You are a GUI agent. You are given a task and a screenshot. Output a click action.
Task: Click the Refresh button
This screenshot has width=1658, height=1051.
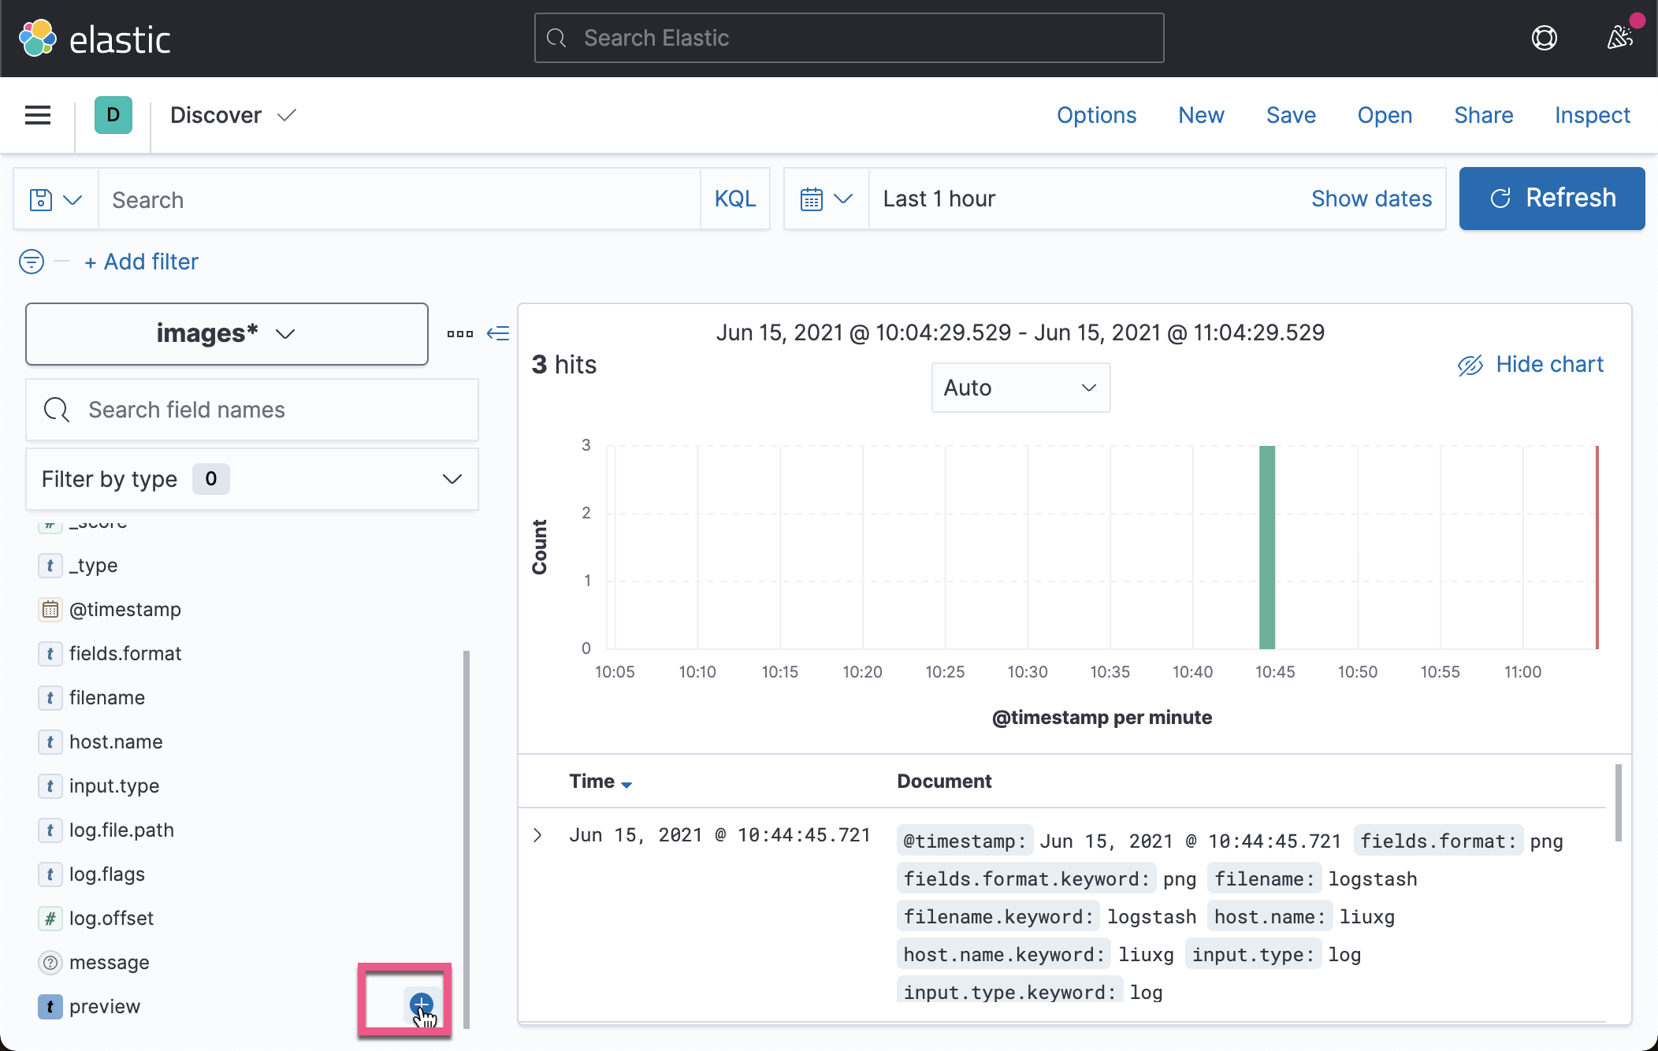pyautogui.click(x=1552, y=199)
